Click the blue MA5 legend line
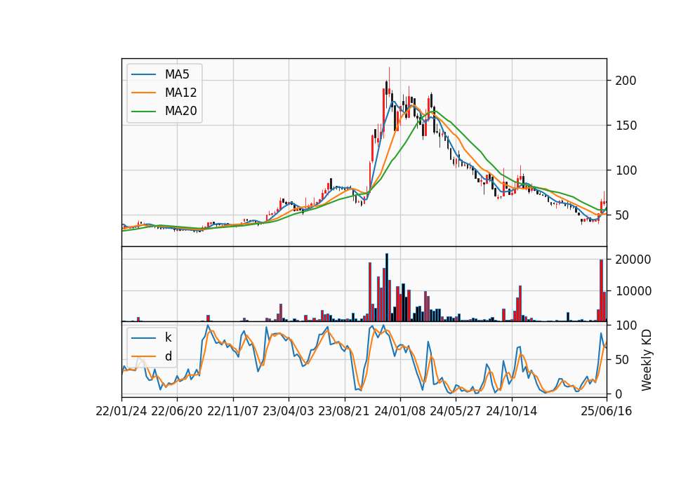The height and width of the screenshot is (484, 674). coord(143,75)
